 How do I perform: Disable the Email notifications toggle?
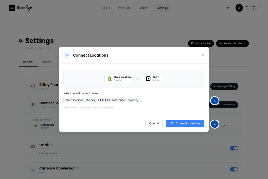tap(234, 148)
